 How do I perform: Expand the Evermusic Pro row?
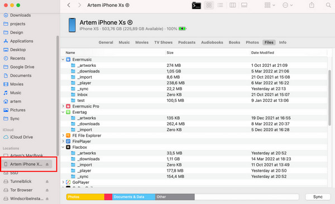coord(63,106)
